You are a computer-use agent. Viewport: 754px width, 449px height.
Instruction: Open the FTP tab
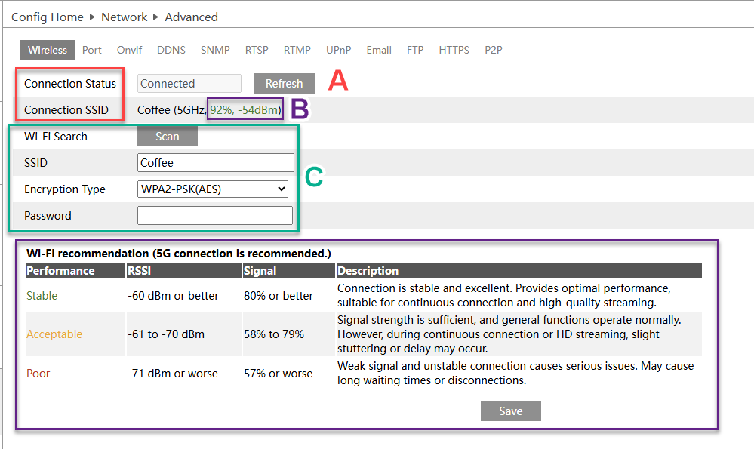click(415, 50)
